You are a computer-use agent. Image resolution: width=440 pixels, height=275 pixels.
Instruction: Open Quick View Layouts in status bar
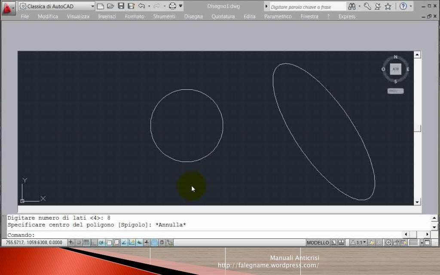click(x=333, y=242)
